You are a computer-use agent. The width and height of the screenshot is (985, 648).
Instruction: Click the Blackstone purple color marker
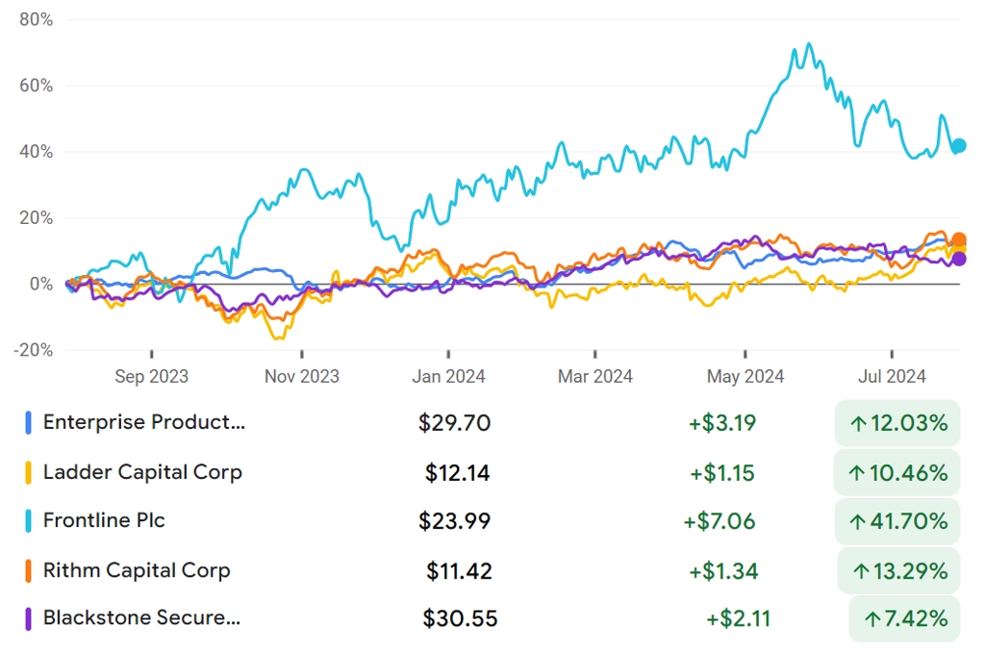[x=28, y=618]
